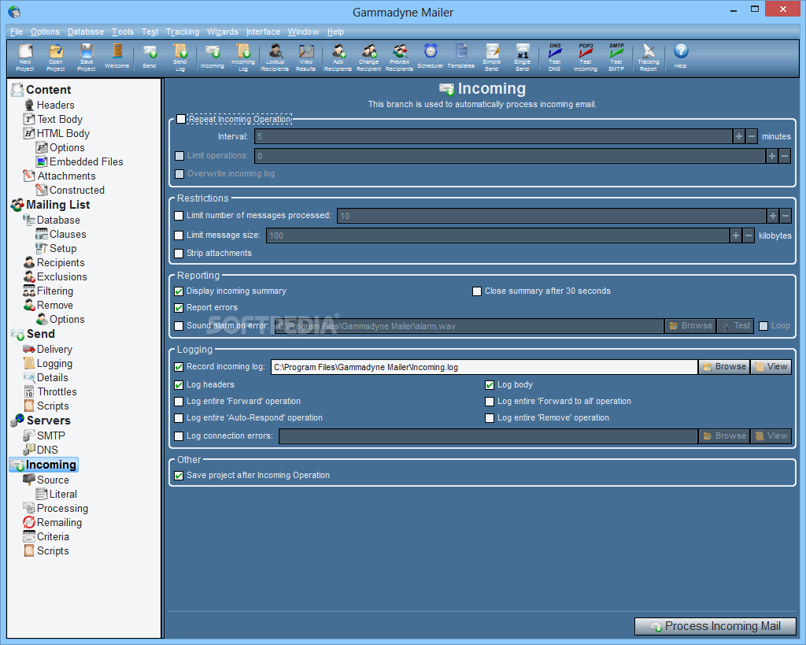Open the Wizards menu
This screenshot has width=806, height=645.
coord(223,32)
